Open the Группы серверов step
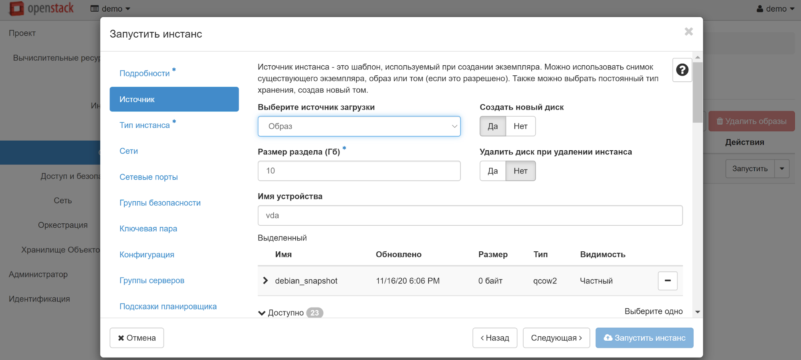Screen dimensions: 801x360 point(152,280)
